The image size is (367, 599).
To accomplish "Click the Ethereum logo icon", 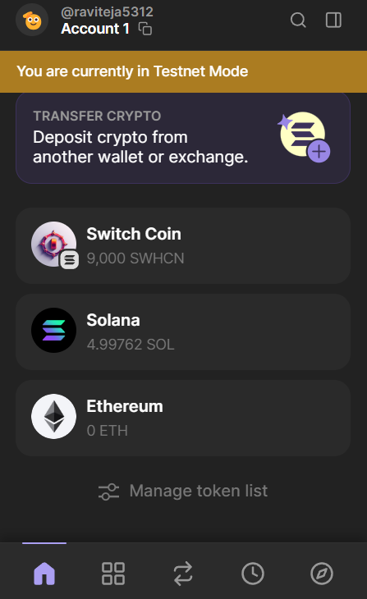I will tap(53, 416).
